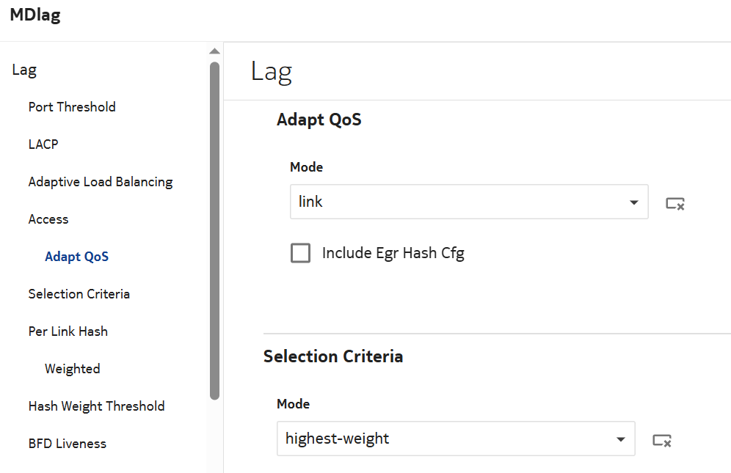Clear the Selection Criteria Mode field icon
This screenshot has height=473, width=731.
[x=662, y=440]
